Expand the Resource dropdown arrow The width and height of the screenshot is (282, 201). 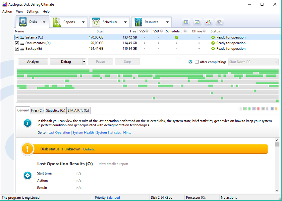click(167, 22)
